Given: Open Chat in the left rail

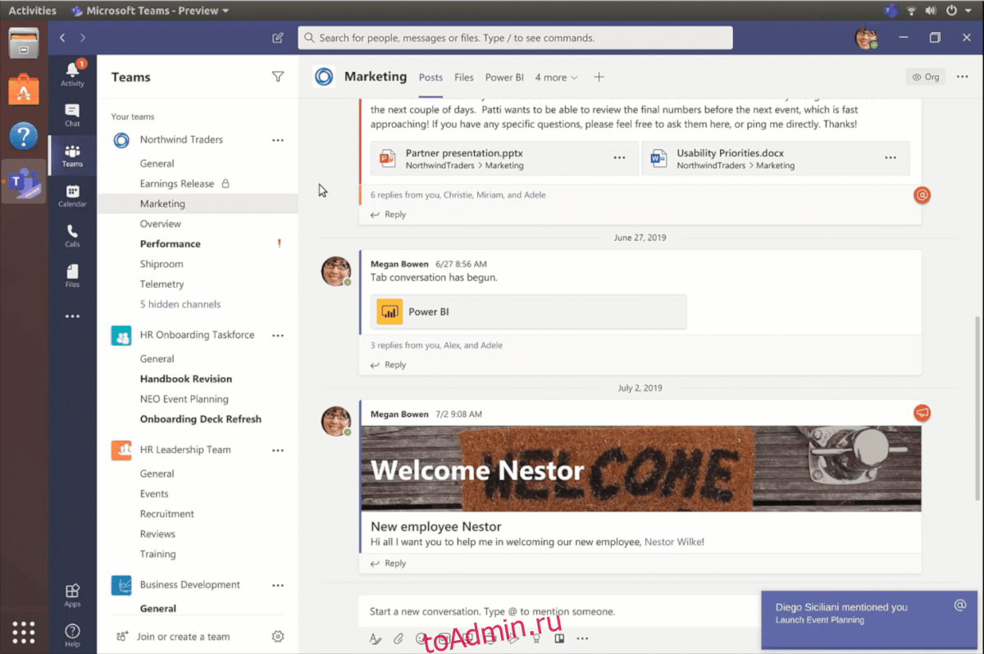Looking at the screenshot, I should pyautogui.click(x=72, y=115).
